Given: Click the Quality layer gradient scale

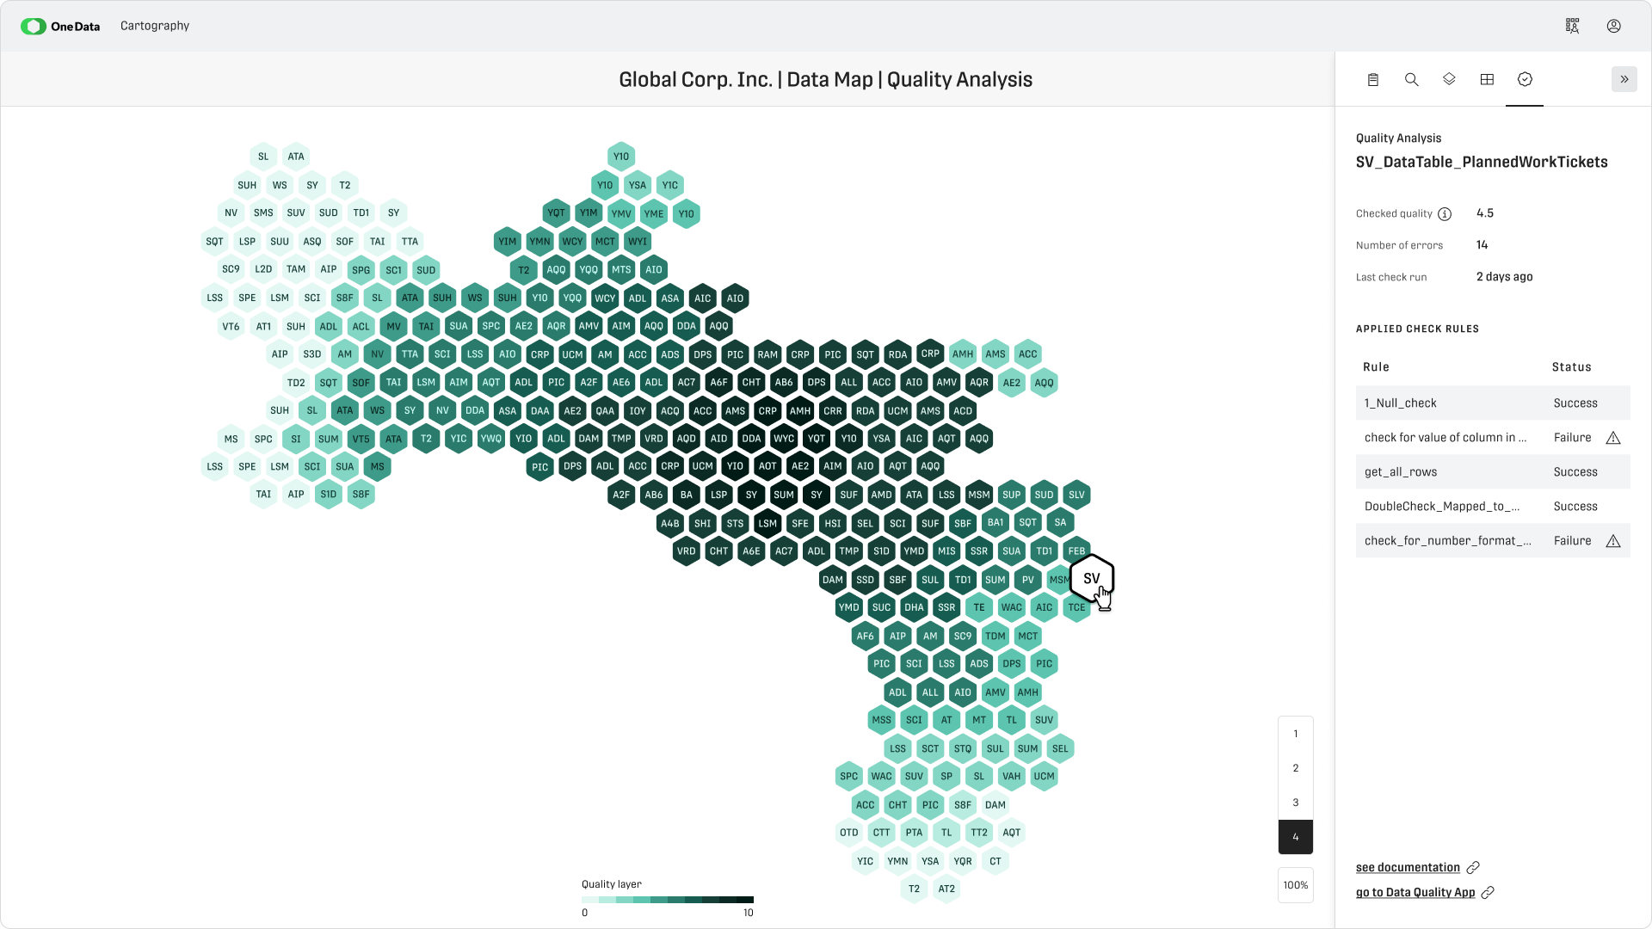Looking at the screenshot, I should click(x=667, y=901).
